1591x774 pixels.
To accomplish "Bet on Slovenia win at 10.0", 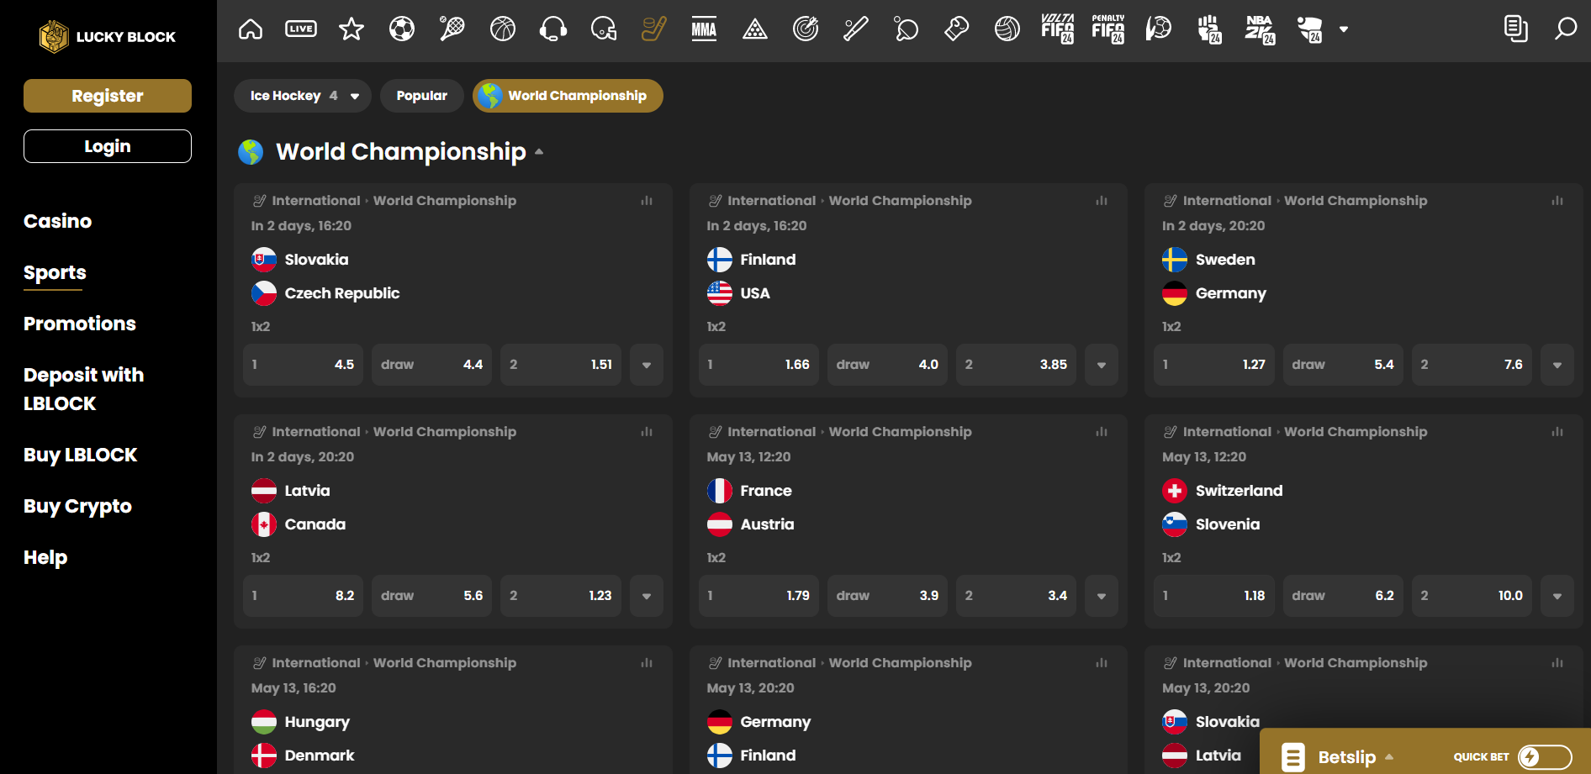I will coord(1472,596).
